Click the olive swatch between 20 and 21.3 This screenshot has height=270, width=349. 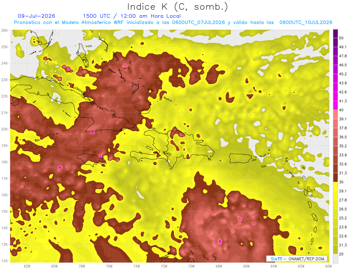(335, 249)
